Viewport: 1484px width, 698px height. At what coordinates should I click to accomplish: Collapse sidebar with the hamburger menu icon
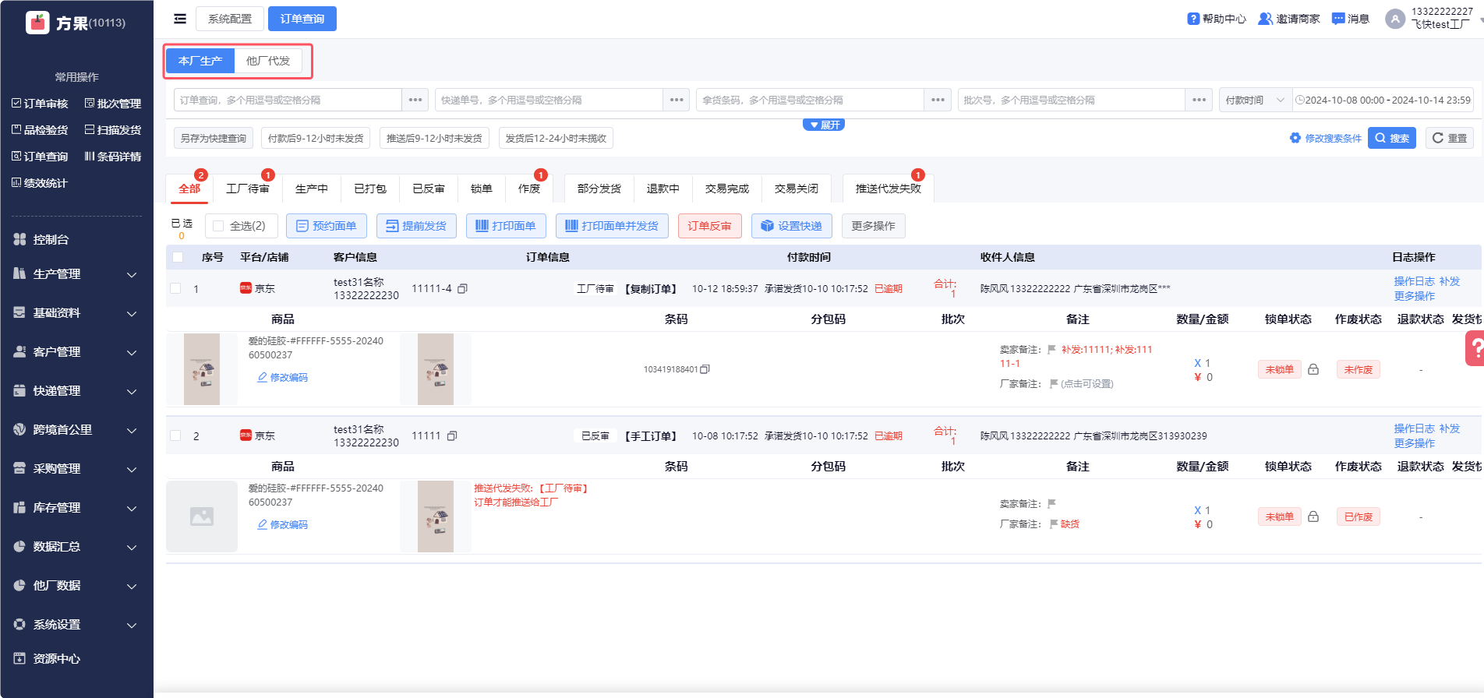(180, 19)
